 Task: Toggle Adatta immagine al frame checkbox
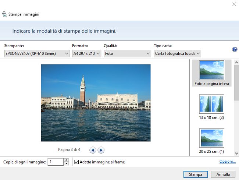click(76, 162)
